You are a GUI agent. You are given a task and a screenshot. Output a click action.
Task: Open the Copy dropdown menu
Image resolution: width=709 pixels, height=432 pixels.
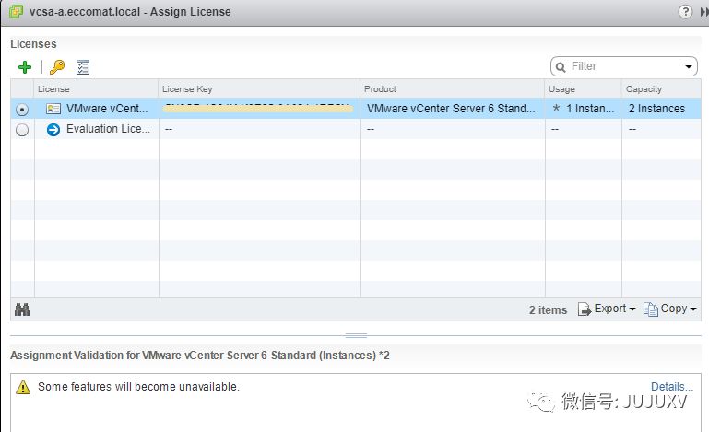[x=670, y=309]
